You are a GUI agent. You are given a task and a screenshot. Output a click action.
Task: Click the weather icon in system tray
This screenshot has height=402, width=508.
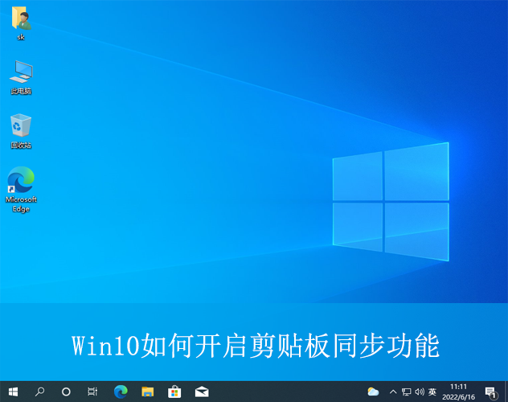(373, 392)
